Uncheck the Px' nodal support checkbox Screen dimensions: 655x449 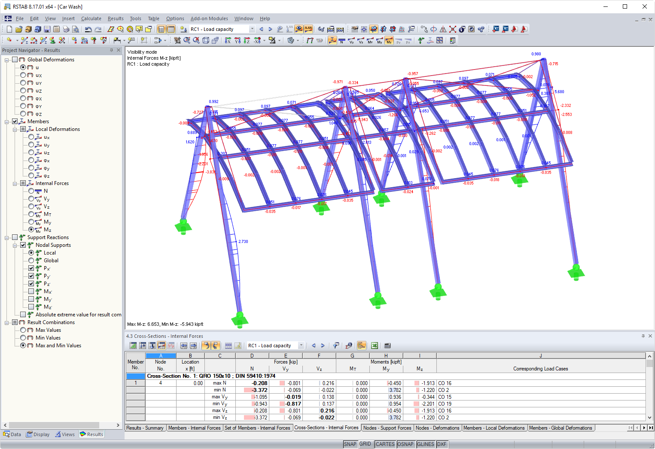[x=31, y=268]
